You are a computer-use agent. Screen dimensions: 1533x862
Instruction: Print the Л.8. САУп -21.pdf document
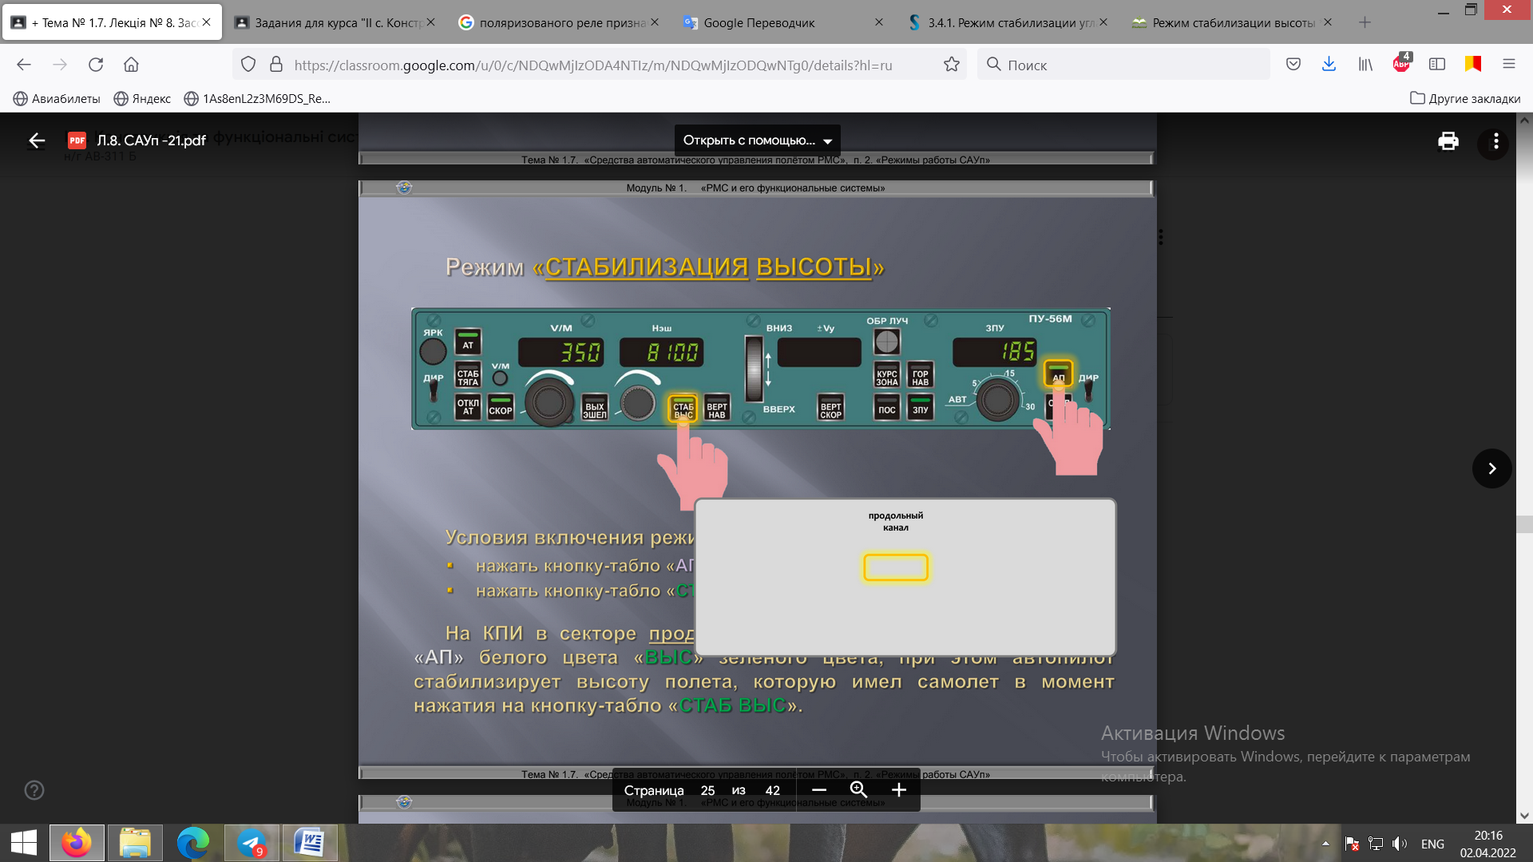(x=1448, y=141)
